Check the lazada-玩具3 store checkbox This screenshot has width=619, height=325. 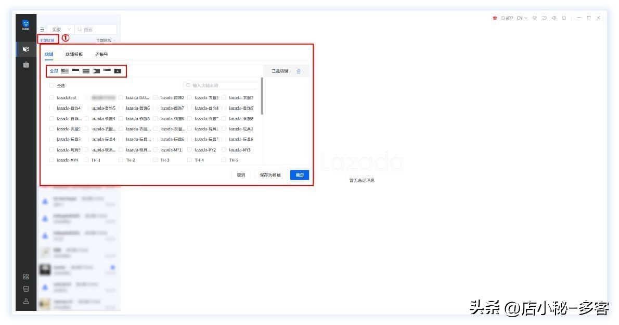pyautogui.click(x=51, y=140)
